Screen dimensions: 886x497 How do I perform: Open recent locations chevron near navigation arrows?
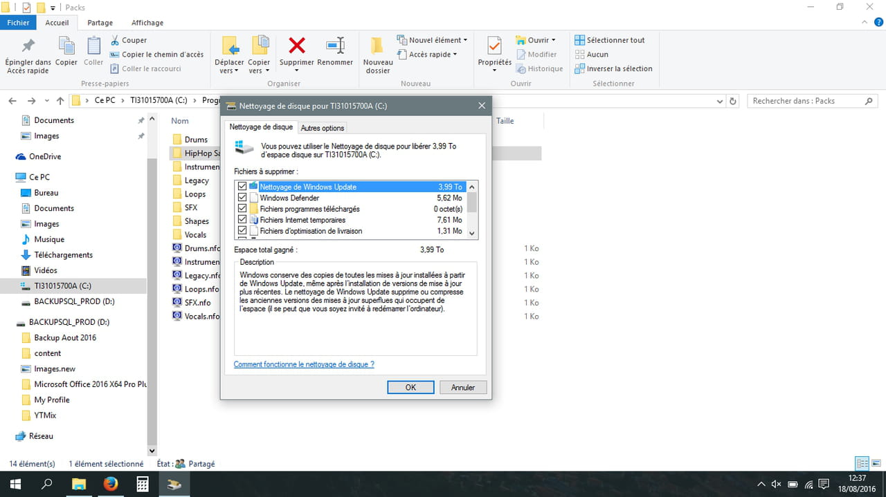point(46,101)
